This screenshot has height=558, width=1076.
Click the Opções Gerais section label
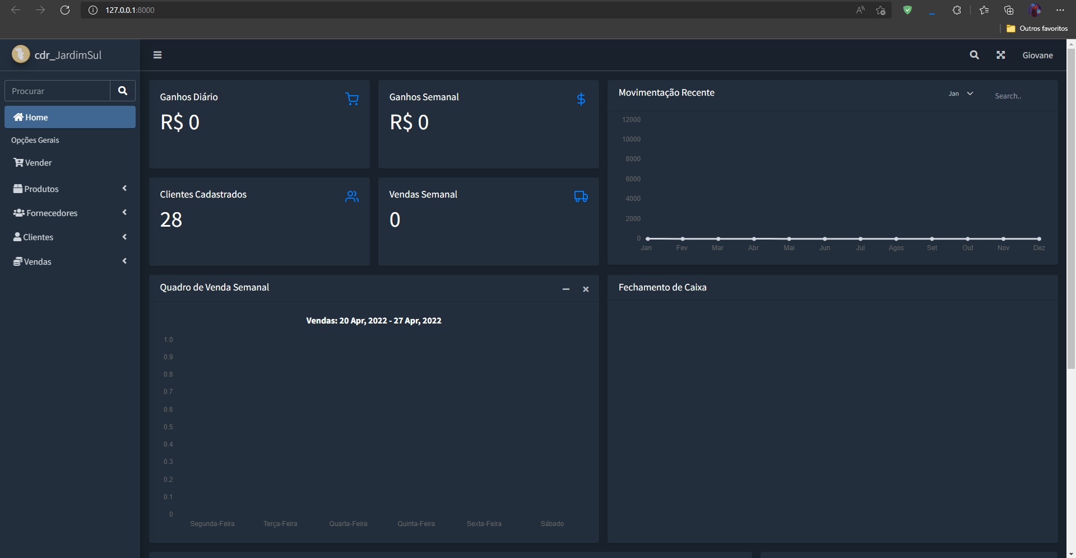(x=35, y=140)
